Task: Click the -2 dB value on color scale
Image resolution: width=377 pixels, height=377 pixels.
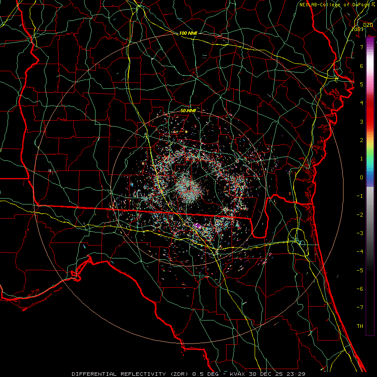Action: pyautogui.click(x=360, y=215)
